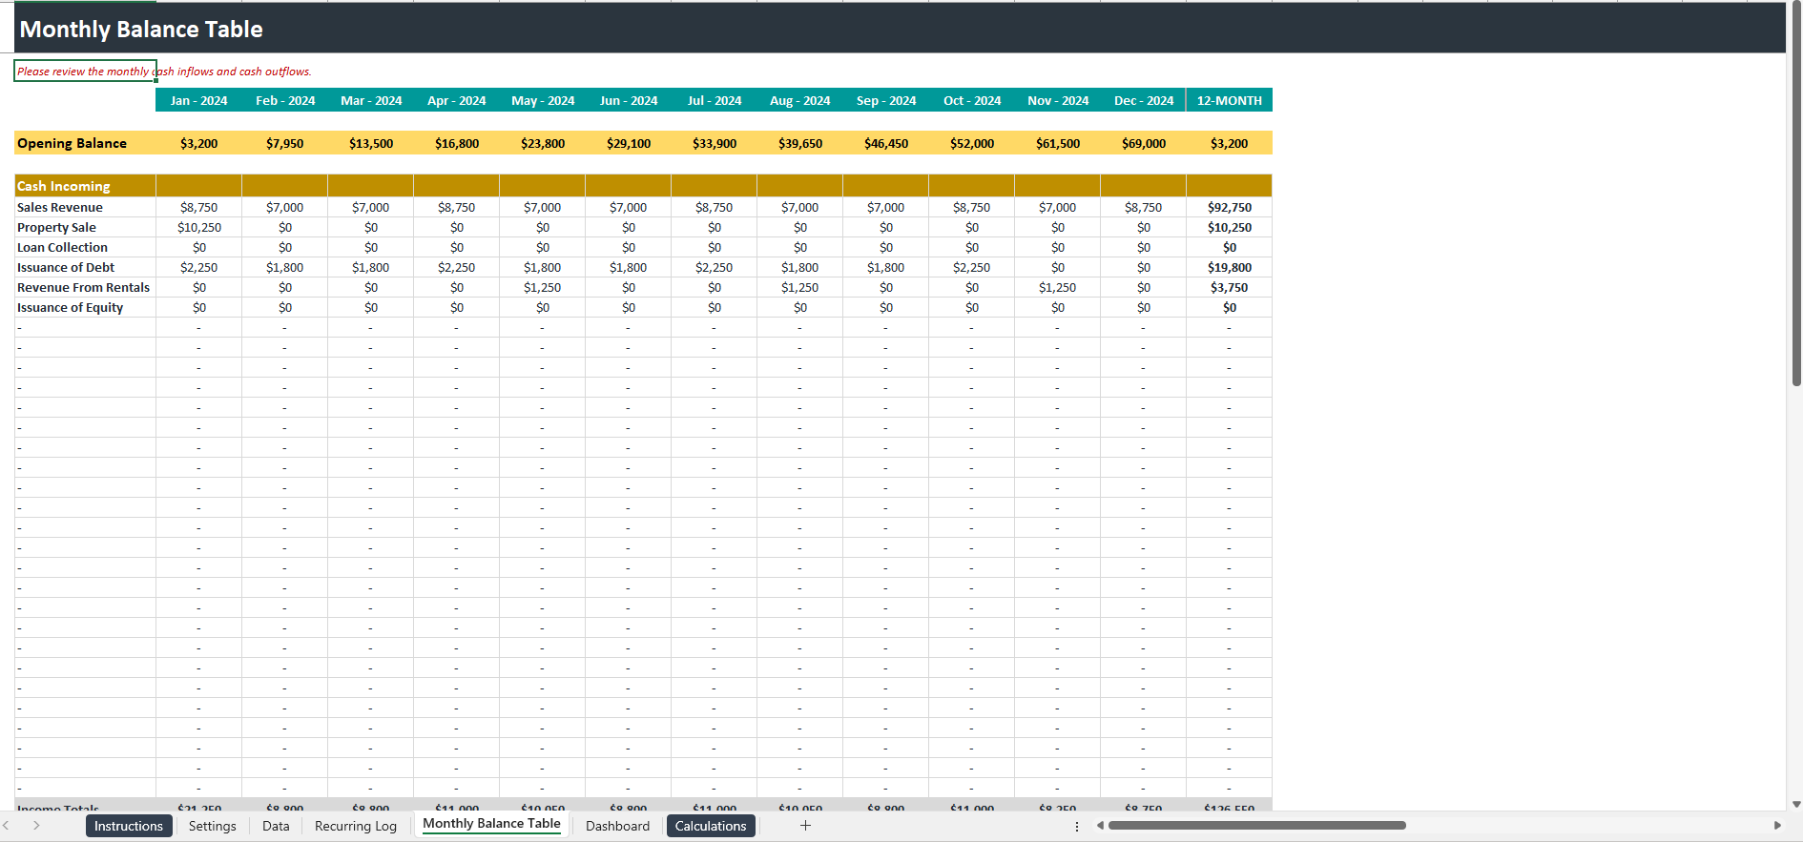
Task: Open the Instructions sheet tab
Action: point(129,826)
